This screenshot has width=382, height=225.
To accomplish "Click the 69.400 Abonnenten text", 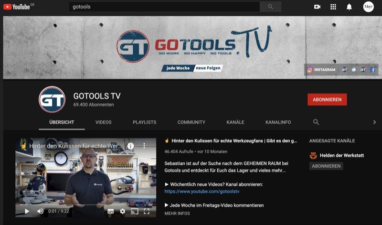I will (94, 105).
